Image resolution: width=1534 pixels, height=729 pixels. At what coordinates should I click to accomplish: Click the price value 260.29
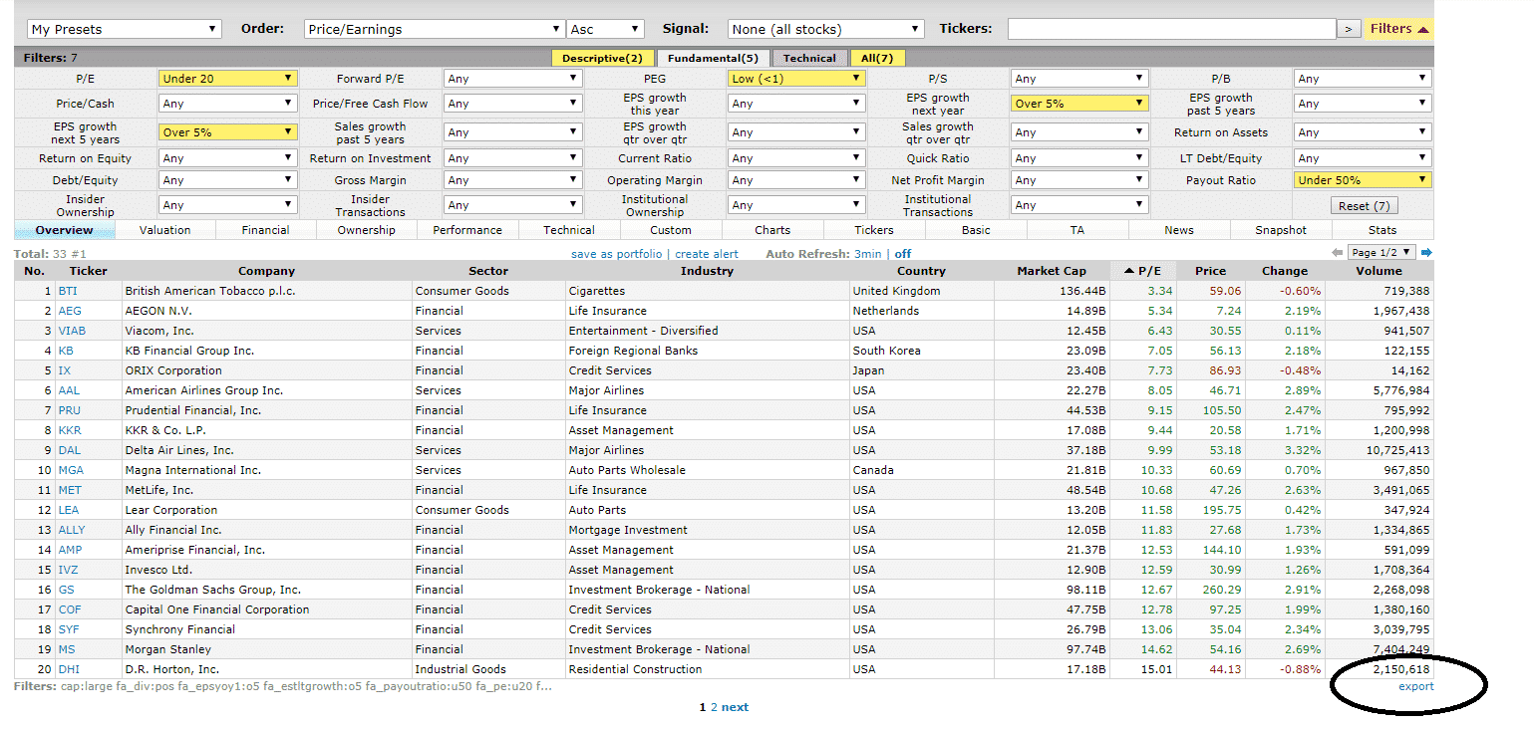tap(1221, 590)
